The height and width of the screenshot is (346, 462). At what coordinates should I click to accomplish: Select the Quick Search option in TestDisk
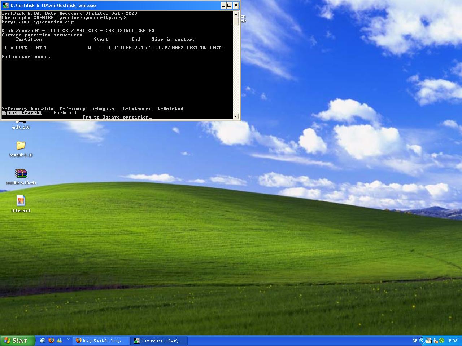[x=22, y=113]
